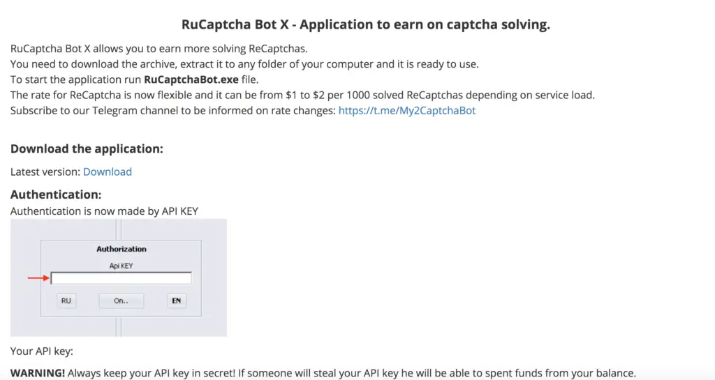Select the RU language button
715x380 pixels.
tap(66, 301)
